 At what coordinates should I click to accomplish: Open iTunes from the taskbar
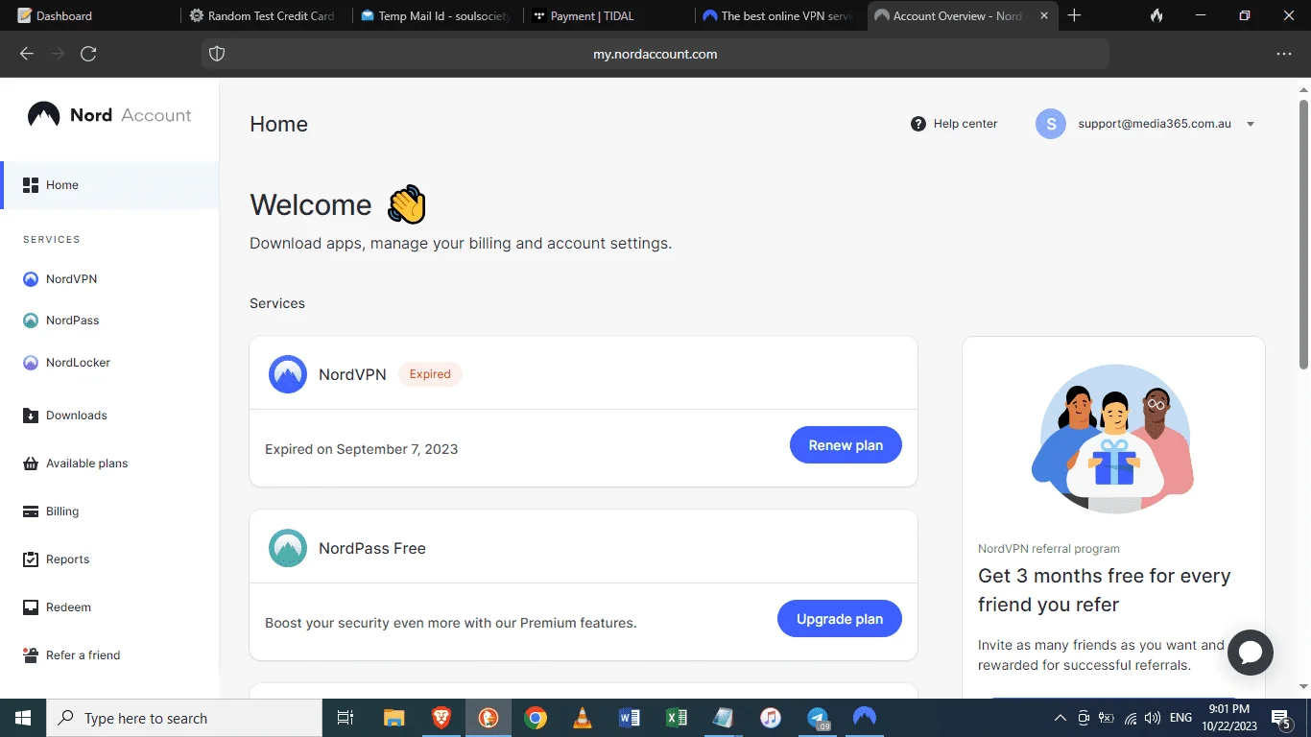(771, 718)
